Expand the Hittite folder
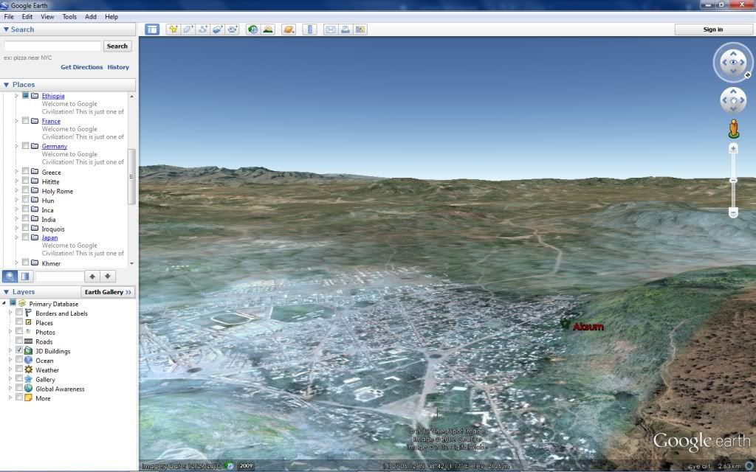This screenshot has width=756, height=472. (16, 181)
